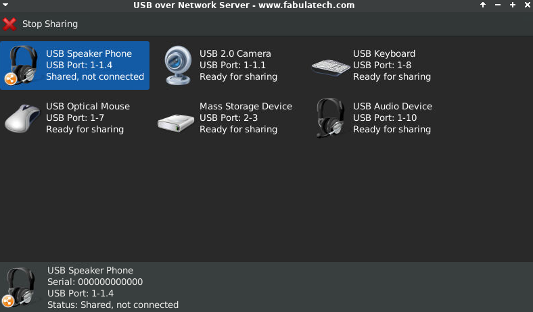Select USB Optical Mouse device label

(88, 107)
